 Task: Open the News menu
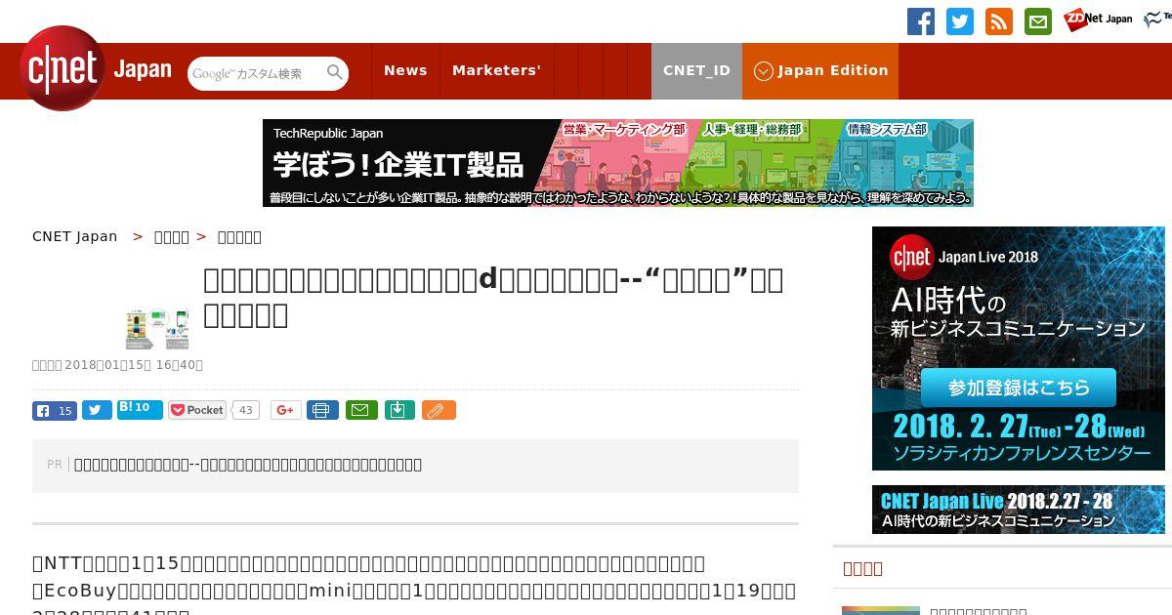click(x=405, y=70)
